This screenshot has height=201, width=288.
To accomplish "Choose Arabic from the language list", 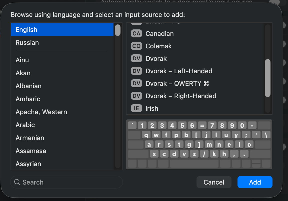I will point(25,125).
